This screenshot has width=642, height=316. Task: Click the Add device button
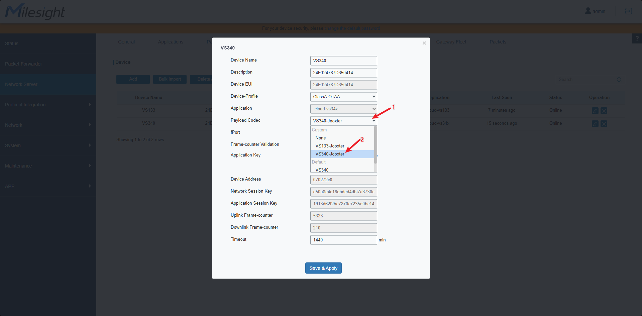point(133,79)
